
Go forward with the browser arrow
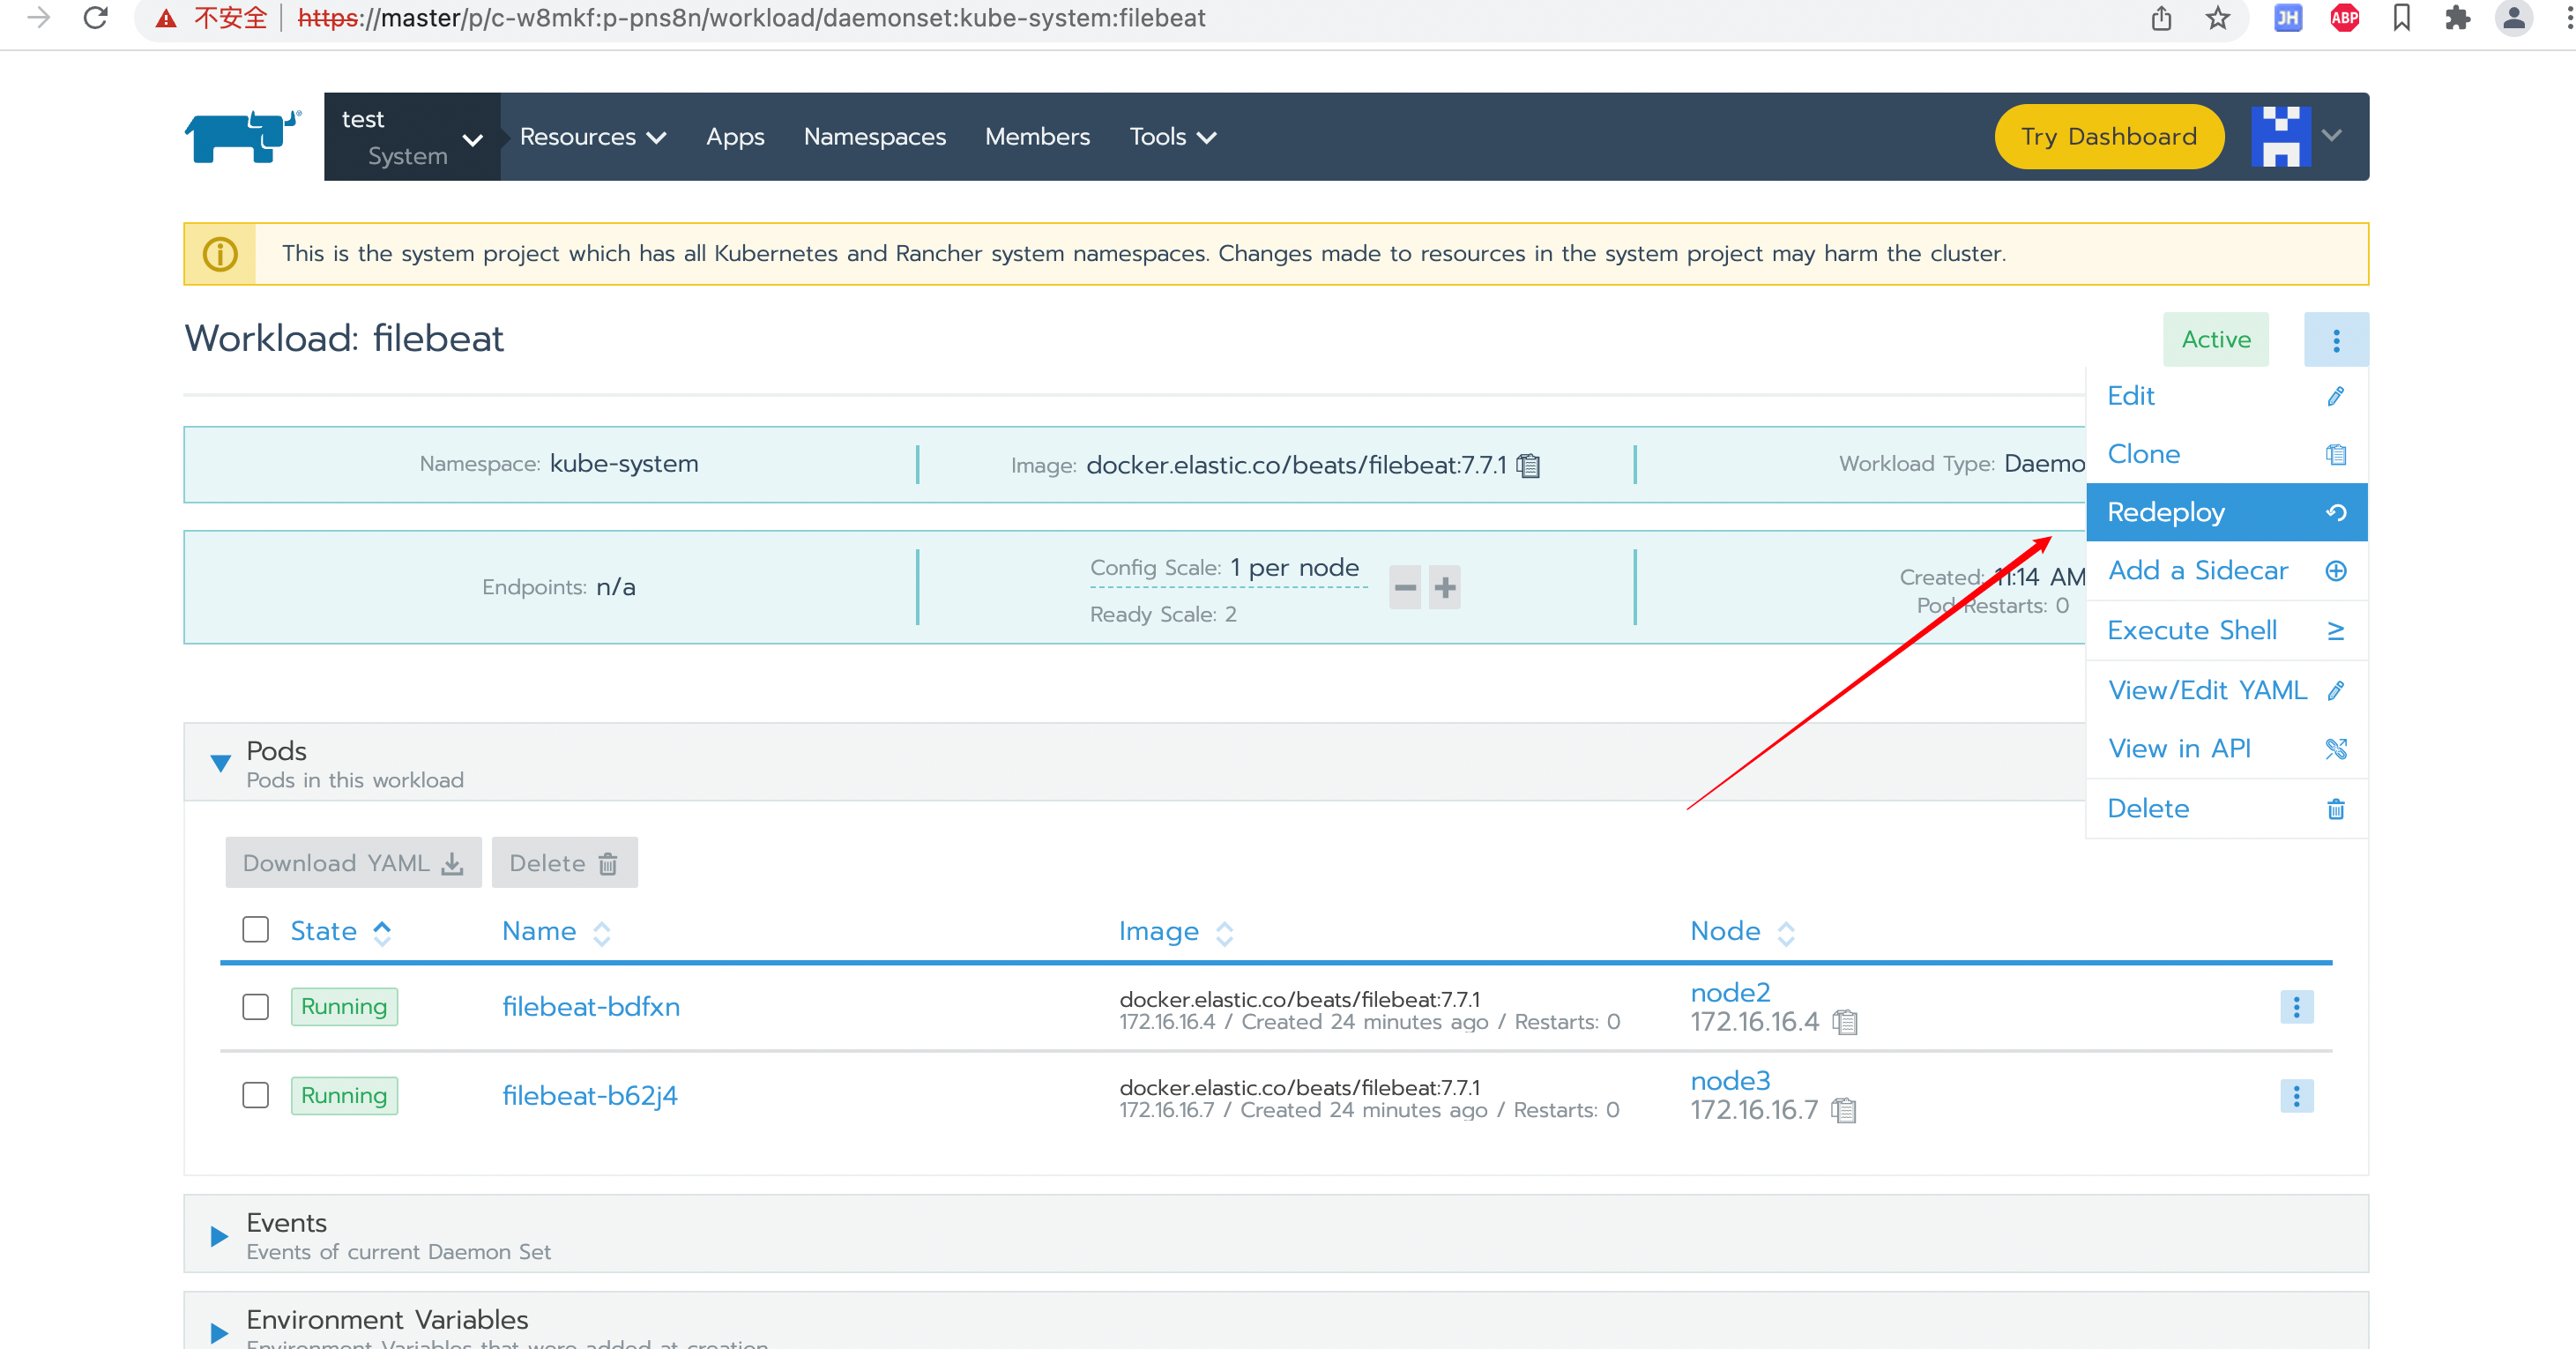pyautogui.click(x=38, y=18)
